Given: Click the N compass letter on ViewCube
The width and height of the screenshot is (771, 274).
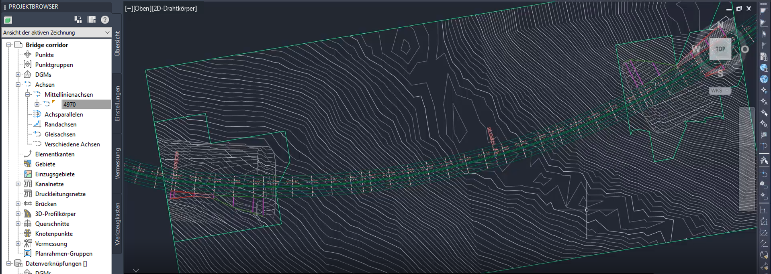Looking at the screenshot, I should pyautogui.click(x=720, y=25).
